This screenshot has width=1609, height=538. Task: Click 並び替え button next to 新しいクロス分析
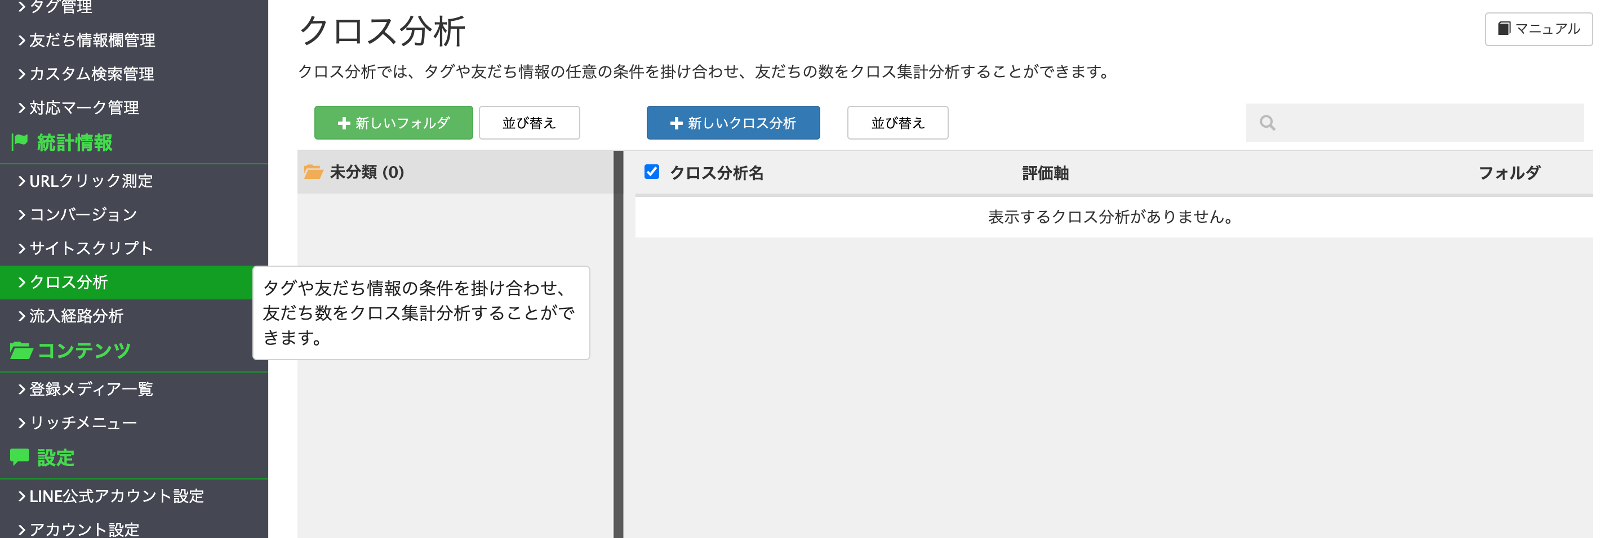click(x=897, y=123)
